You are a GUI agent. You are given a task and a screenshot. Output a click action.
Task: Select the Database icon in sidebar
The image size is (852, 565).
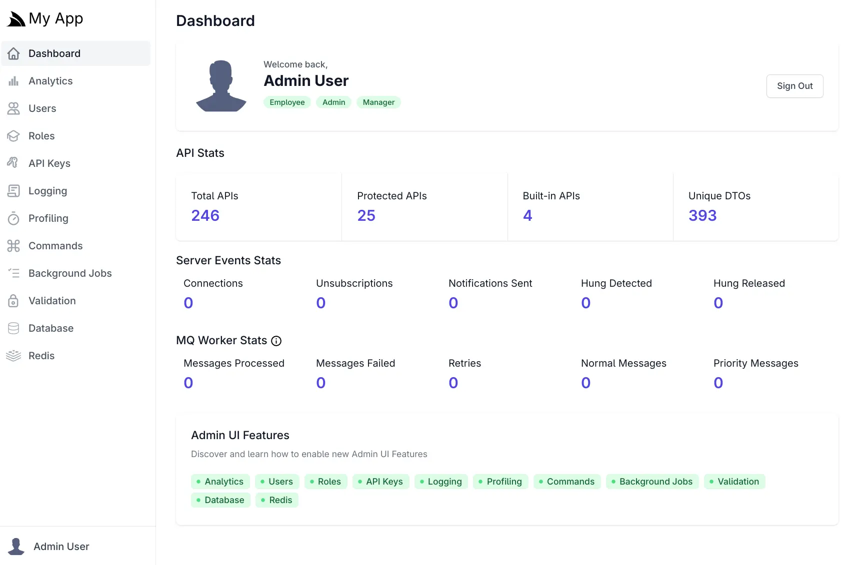click(13, 328)
